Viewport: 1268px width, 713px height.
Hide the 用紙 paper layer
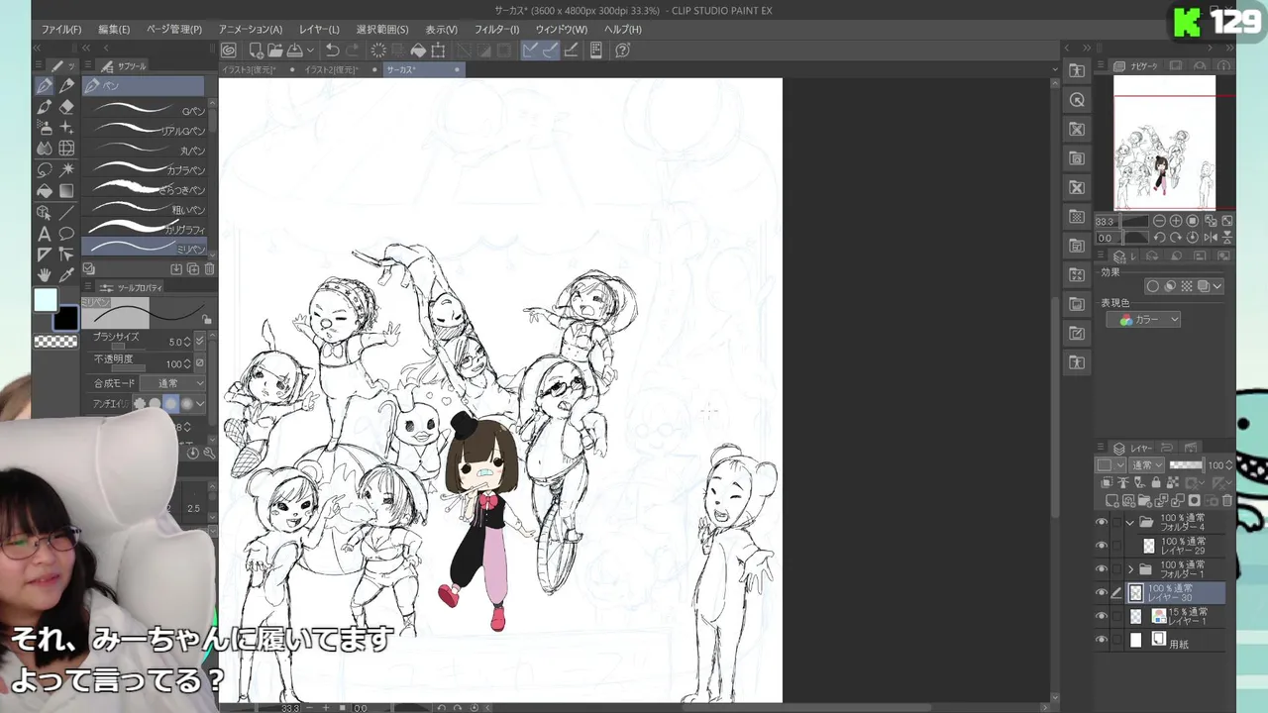click(1102, 640)
